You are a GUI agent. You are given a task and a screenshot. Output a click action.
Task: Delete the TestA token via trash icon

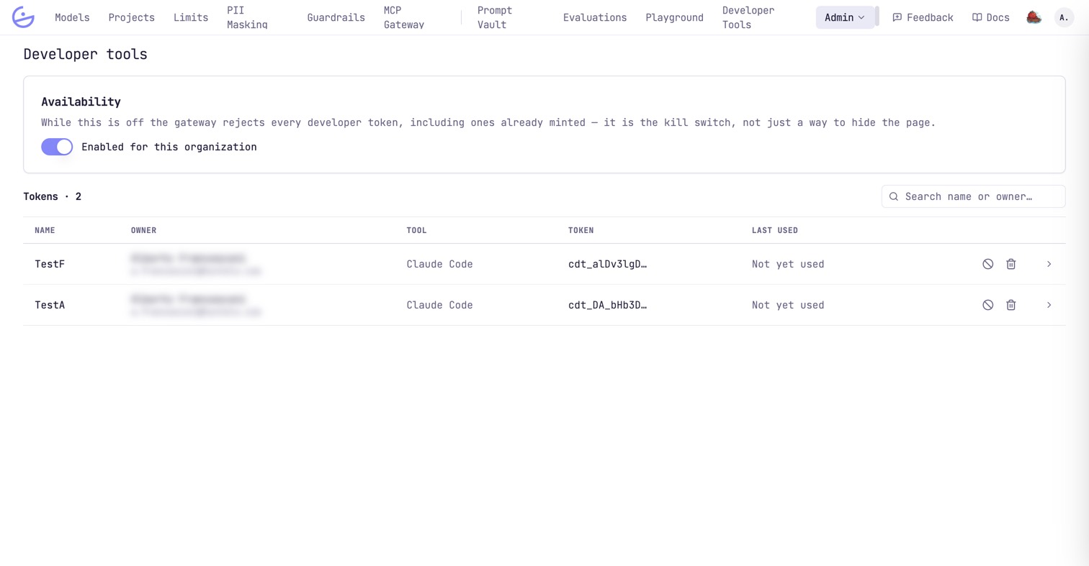tap(1011, 305)
